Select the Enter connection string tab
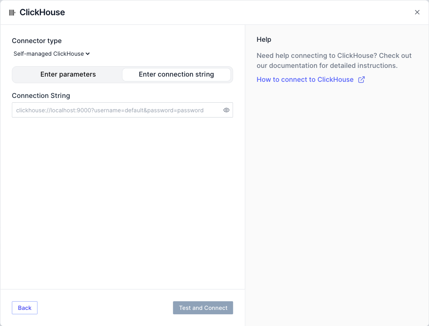 [176, 74]
